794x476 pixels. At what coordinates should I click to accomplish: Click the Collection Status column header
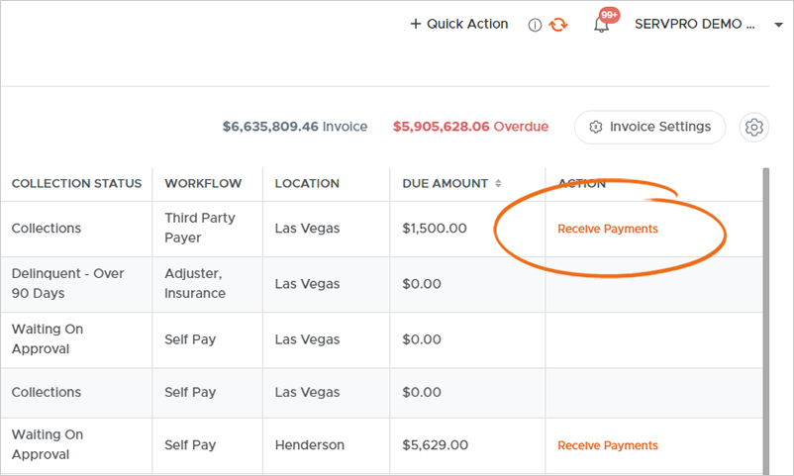coord(76,183)
